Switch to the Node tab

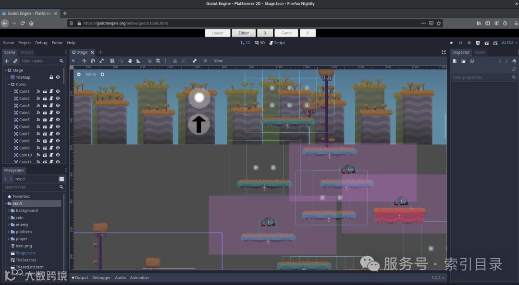480,52
